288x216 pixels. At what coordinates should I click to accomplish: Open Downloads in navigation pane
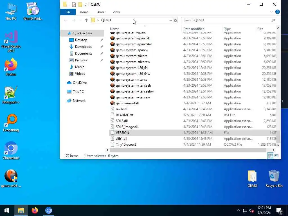83,47
